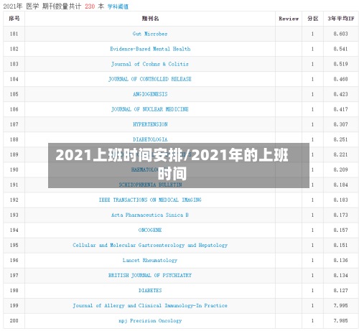The width and height of the screenshot is (359, 331).
Task: Click the blue link after 230 本
Action: click(x=118, y=6)
